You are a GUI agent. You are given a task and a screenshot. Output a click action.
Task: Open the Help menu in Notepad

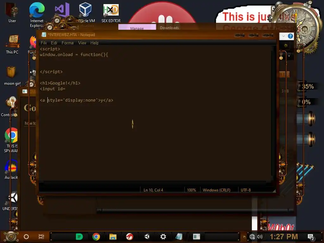[x=94, y=43]
